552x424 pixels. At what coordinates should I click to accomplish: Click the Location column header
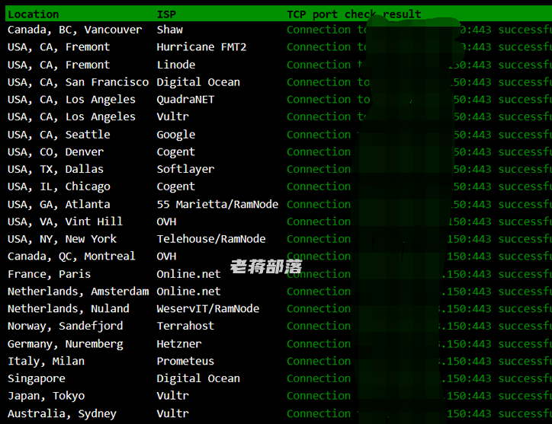coord(34,14)
